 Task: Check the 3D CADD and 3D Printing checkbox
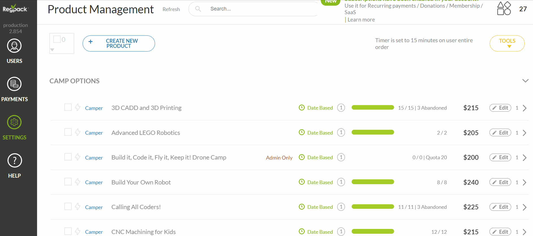[68, 107]
